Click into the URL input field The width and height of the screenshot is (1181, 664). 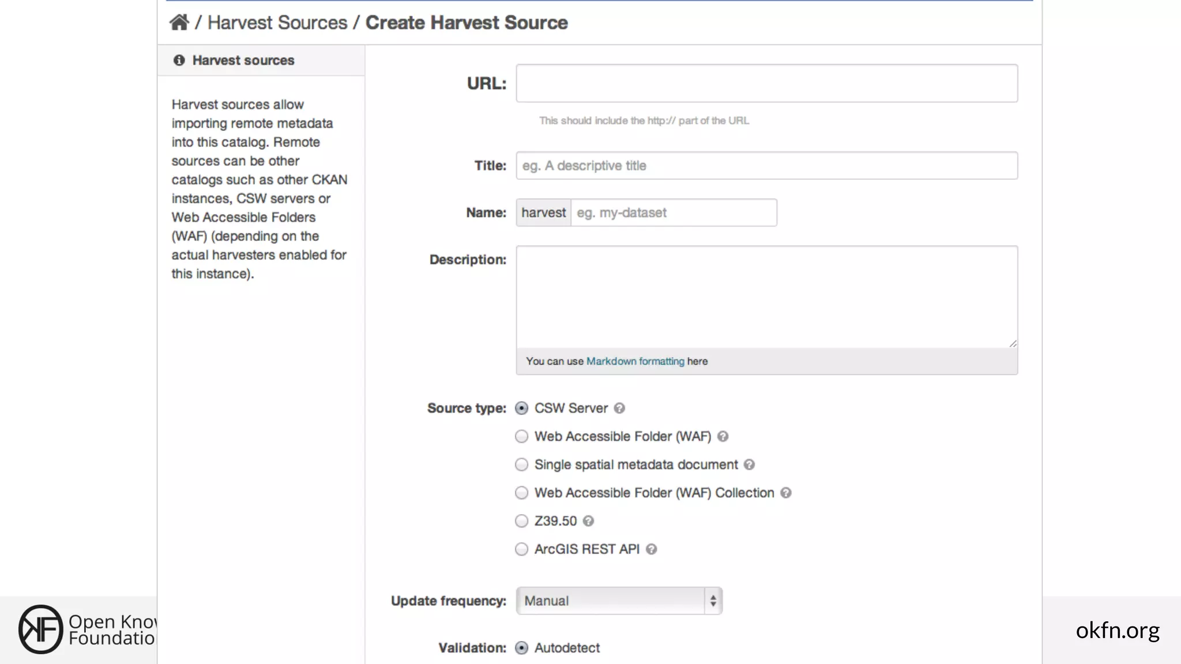click(766, 84)
